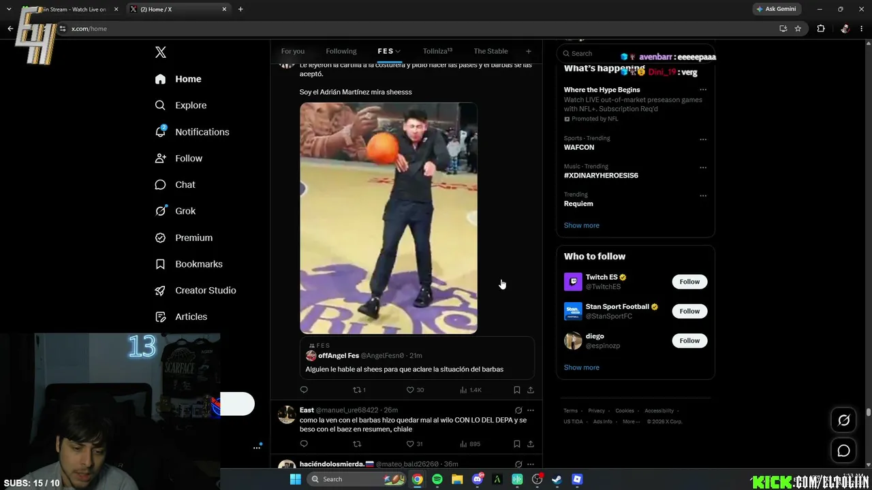Expand the F E S tab dropdown arrow
The width and height of the screenshot is (872, 490).
398,51
